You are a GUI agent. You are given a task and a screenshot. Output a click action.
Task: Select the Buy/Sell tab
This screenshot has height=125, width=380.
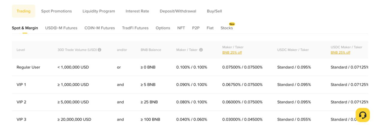[x=215, y=11]
